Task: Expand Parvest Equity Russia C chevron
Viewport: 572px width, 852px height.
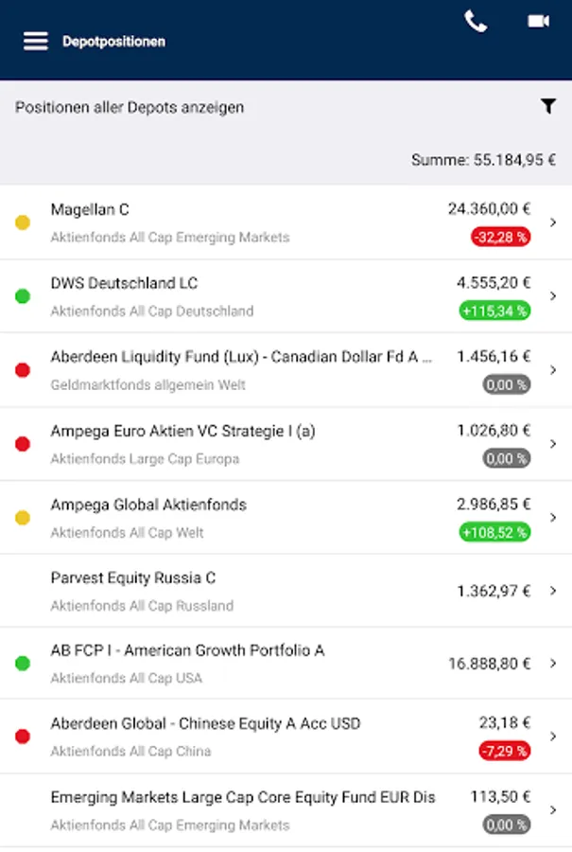Action: pos(553,591)
